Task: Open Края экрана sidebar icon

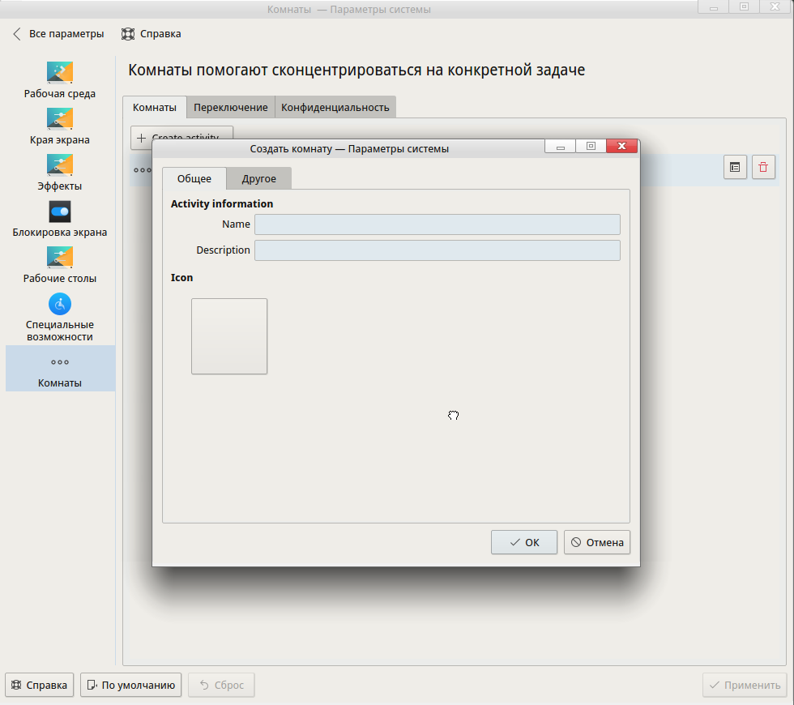Action: [x=60, y=119]
